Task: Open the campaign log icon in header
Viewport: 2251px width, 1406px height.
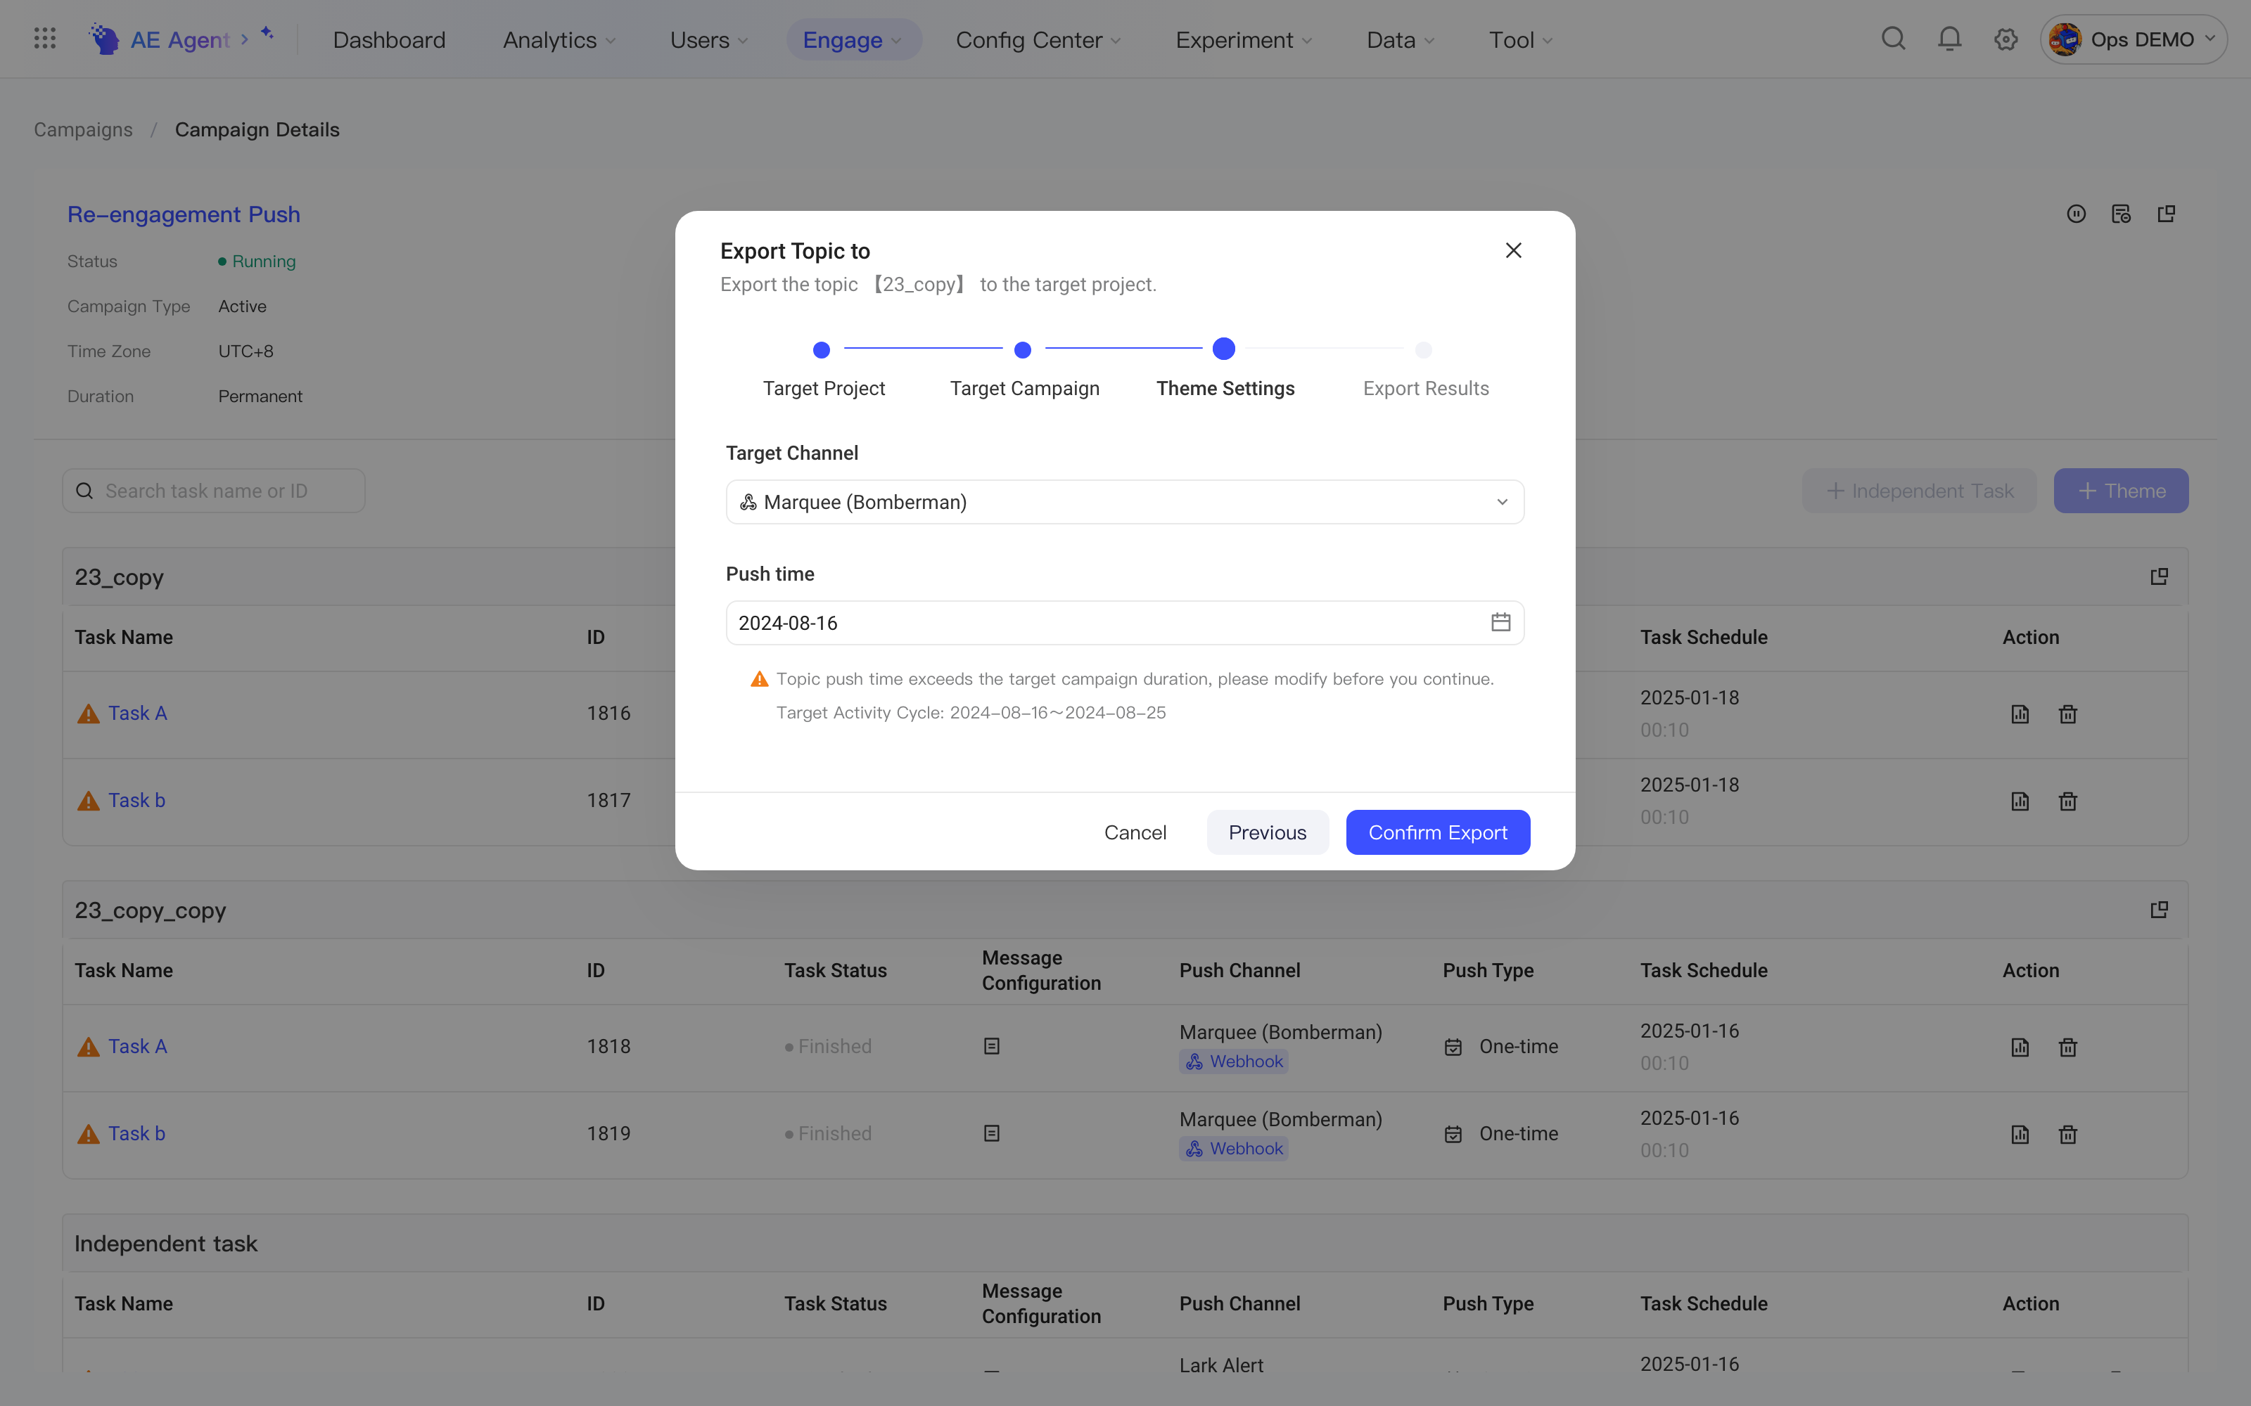Action: (2121, 214)
